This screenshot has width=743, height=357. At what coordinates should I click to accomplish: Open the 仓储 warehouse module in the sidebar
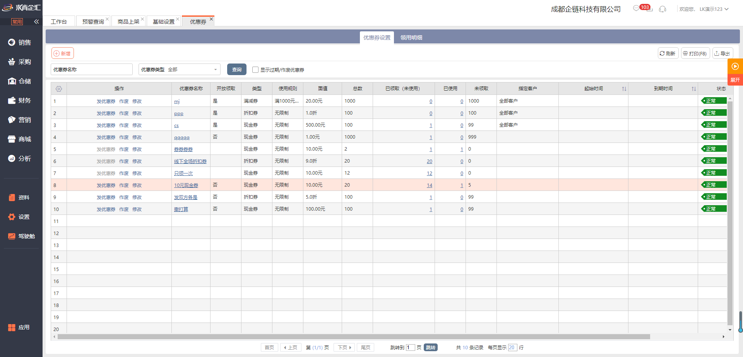click(x=21, y=81)
